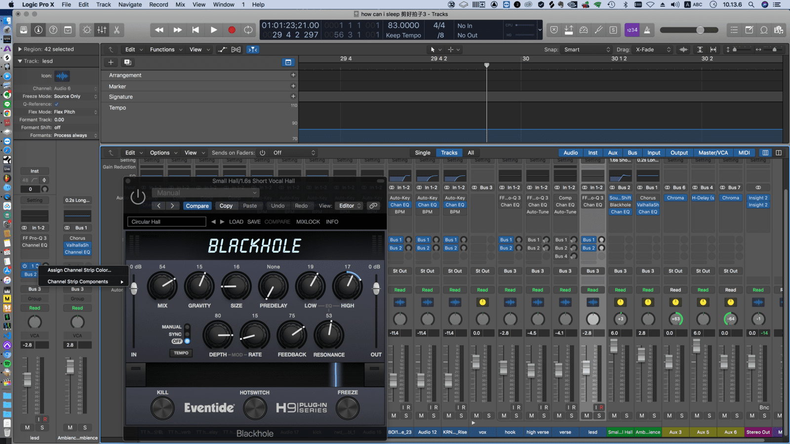Toggle Low Latency Mode speedometer icon
Viewport: 790px width, 444px height.
tap(584, 30)
